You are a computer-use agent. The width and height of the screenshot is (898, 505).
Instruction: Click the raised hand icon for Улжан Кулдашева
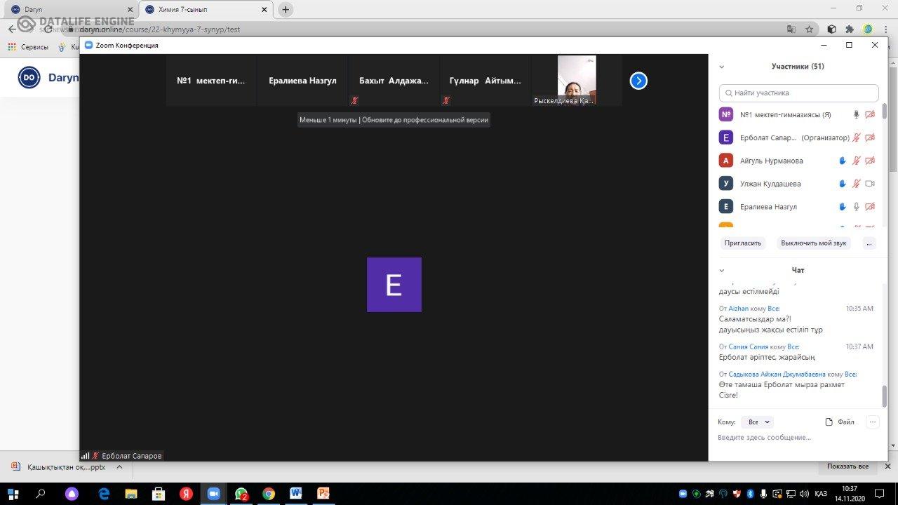[843, 184]
